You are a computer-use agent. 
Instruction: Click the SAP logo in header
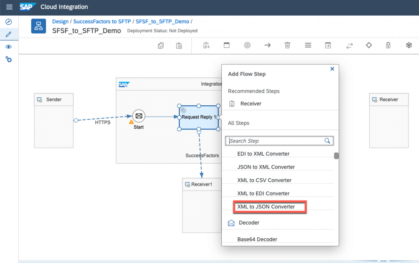27,7
